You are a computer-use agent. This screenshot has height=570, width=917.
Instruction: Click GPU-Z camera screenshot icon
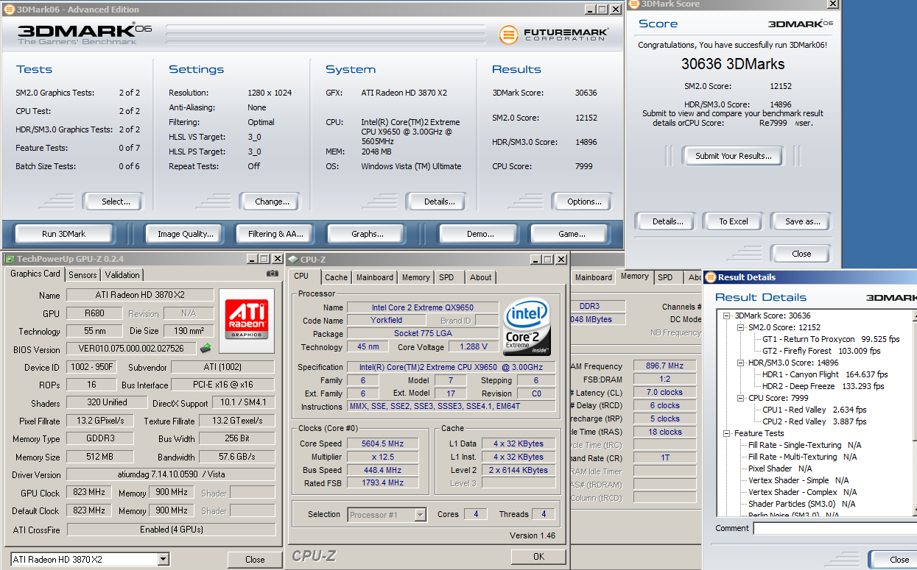pos(272,274)
